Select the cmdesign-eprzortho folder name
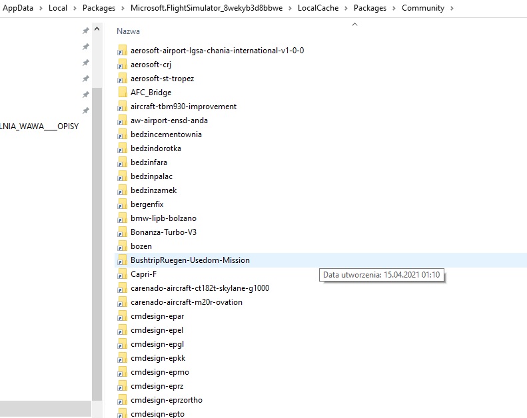This screenshot has width=527, height=418. pyautogui.click(x=167, y=400)
